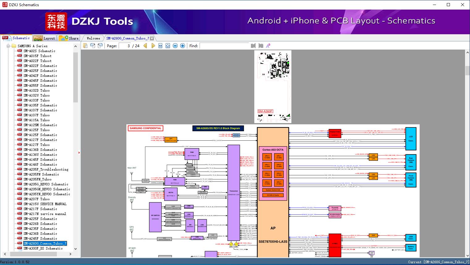Image resolution: width=470 pixels, height=265 pixels.
Task: Open SM-A025F Schematic
Action: pos(40,71)
